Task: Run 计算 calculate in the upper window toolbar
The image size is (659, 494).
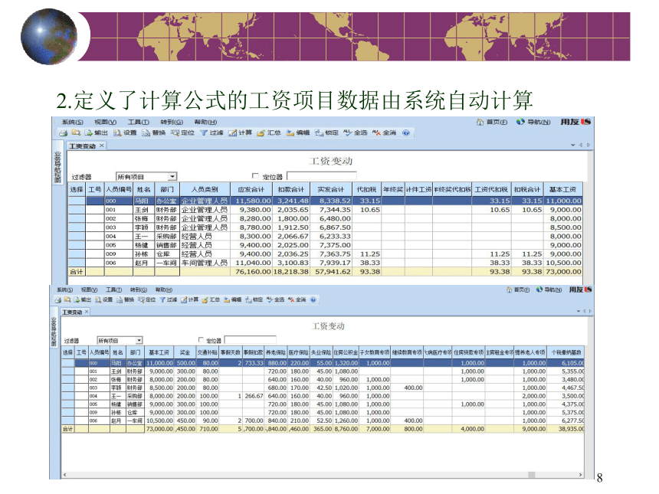Action: click(x=240, y=132)
